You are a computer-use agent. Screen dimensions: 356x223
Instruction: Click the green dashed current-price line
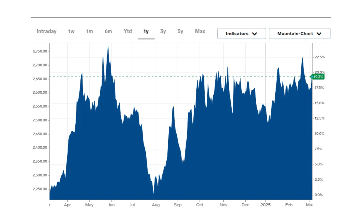(178, 77)
